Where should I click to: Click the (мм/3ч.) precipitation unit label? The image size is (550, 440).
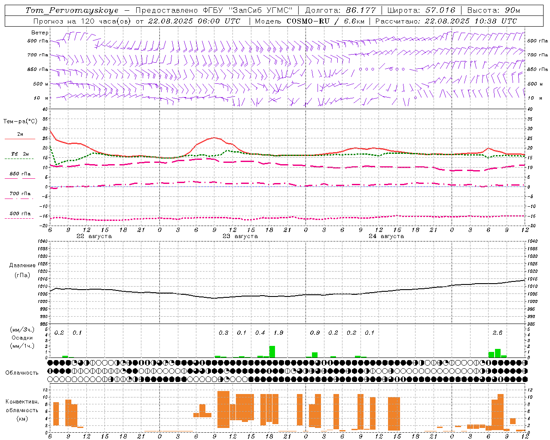[22, 330]
